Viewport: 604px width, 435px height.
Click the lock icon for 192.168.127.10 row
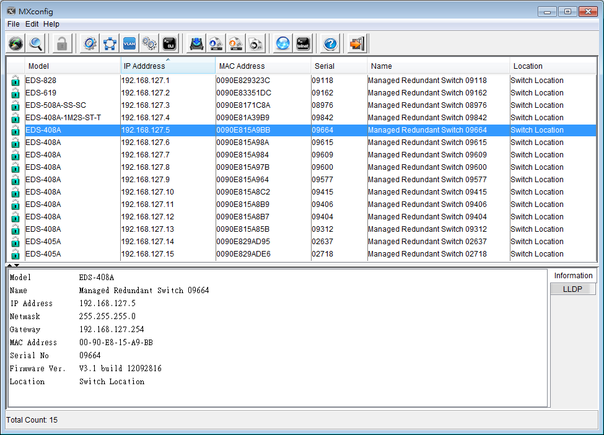[x=15, y=192]
